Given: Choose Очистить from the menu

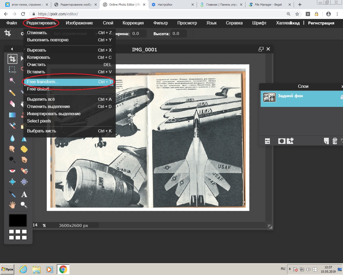Looking at the screenshot, I should 69,65.
